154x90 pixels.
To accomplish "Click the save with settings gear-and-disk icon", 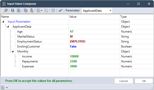I will pyautogui.click(x=18, y=10).
